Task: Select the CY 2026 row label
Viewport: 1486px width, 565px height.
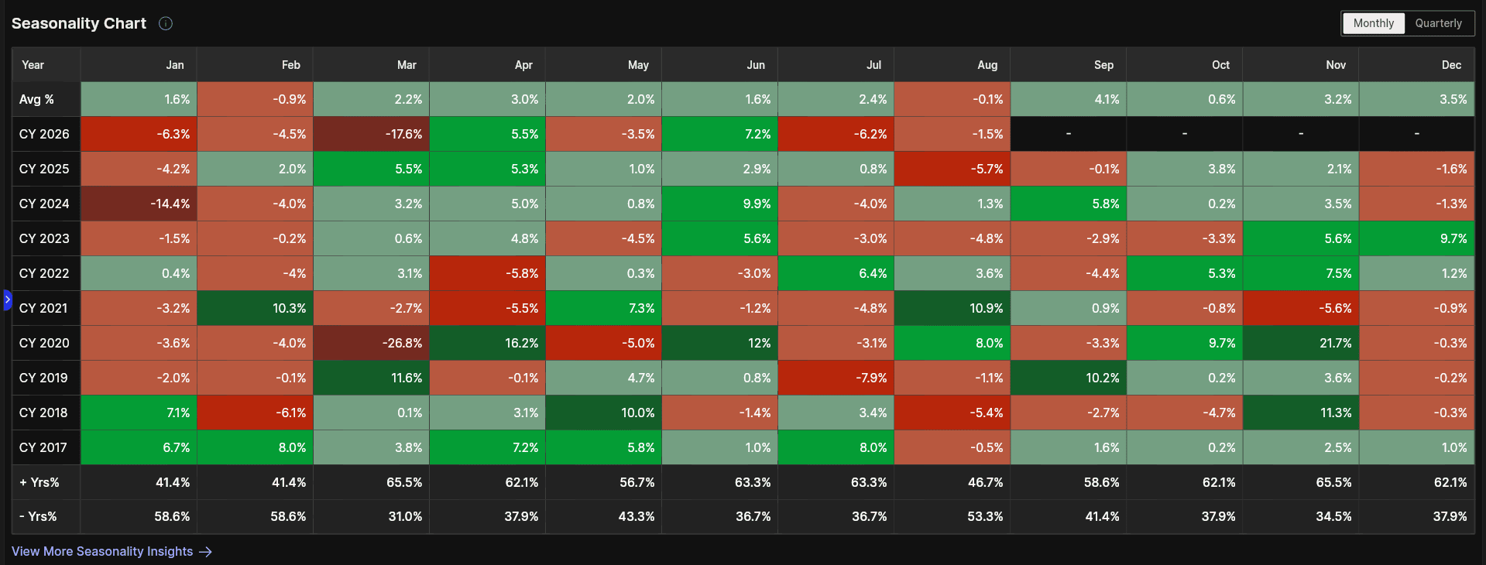Action: tap(44, 134)
